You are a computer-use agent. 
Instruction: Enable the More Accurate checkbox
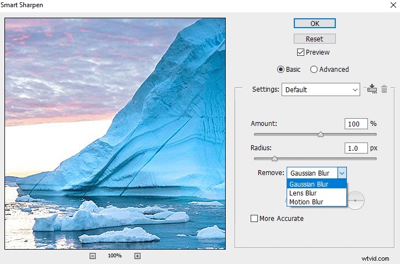(254, 218)
